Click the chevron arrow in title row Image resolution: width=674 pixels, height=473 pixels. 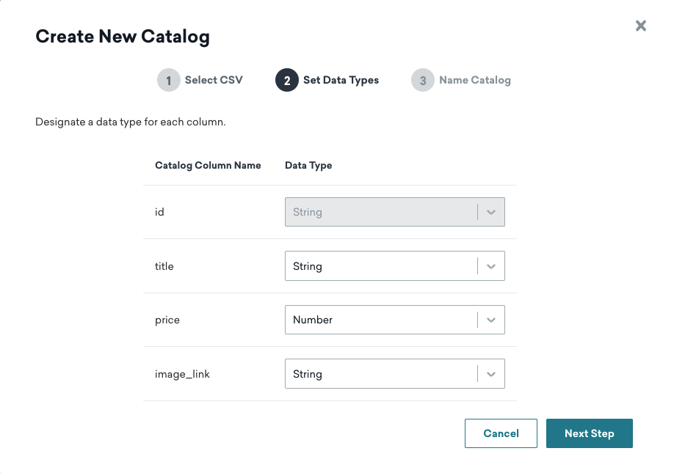(491, 266)
